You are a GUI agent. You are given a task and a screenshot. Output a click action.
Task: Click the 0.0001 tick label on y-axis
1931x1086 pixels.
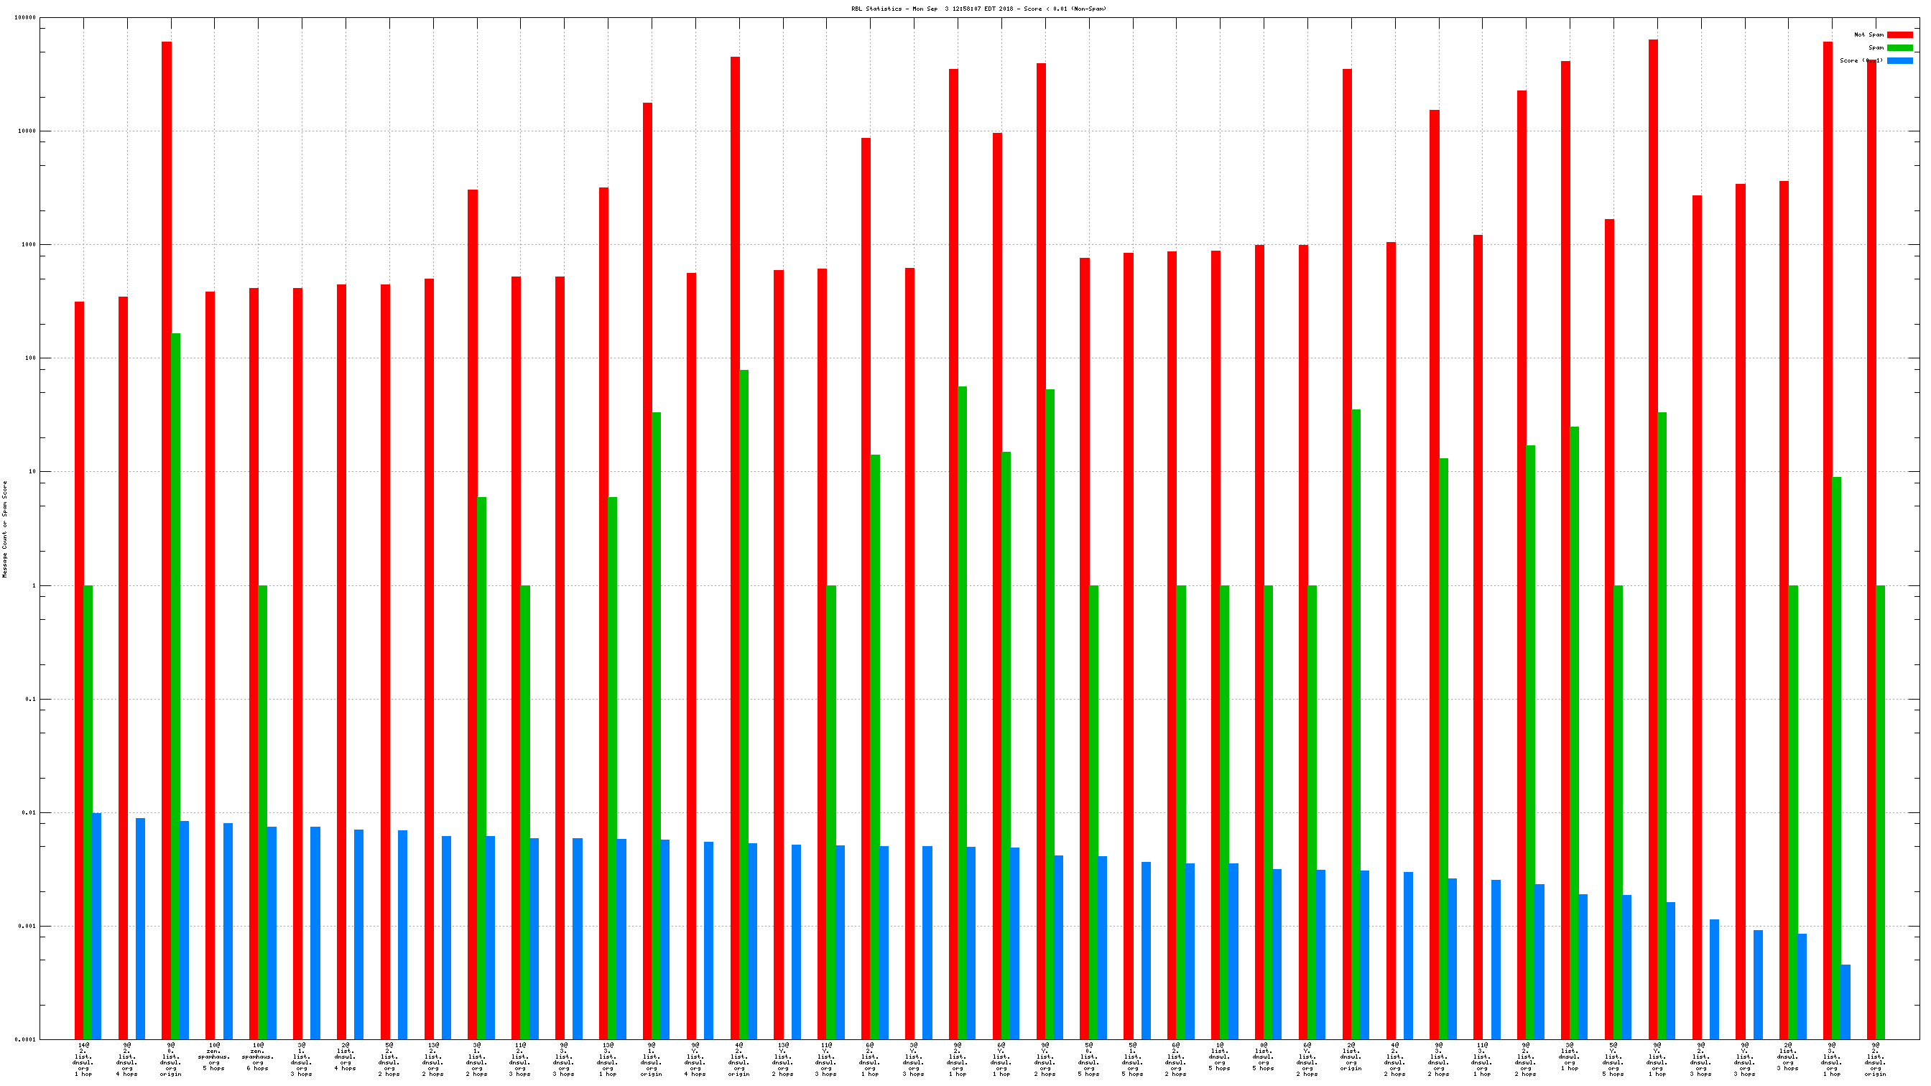tap(24, 1039)
